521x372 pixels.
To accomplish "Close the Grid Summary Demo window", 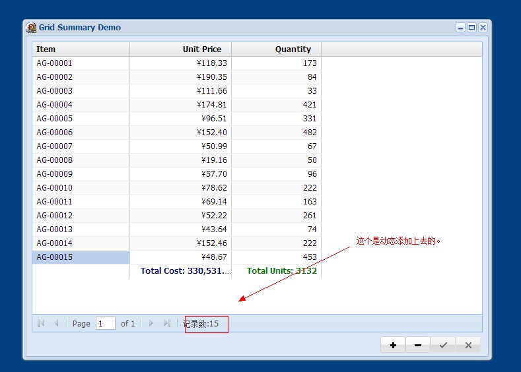I will [x=483, y=28].
